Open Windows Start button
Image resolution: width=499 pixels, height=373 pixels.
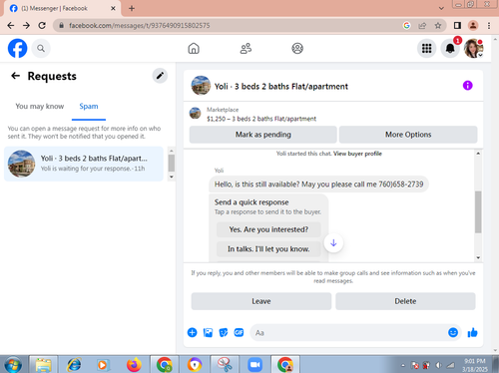pyautogui.click(x=13, y=365)
